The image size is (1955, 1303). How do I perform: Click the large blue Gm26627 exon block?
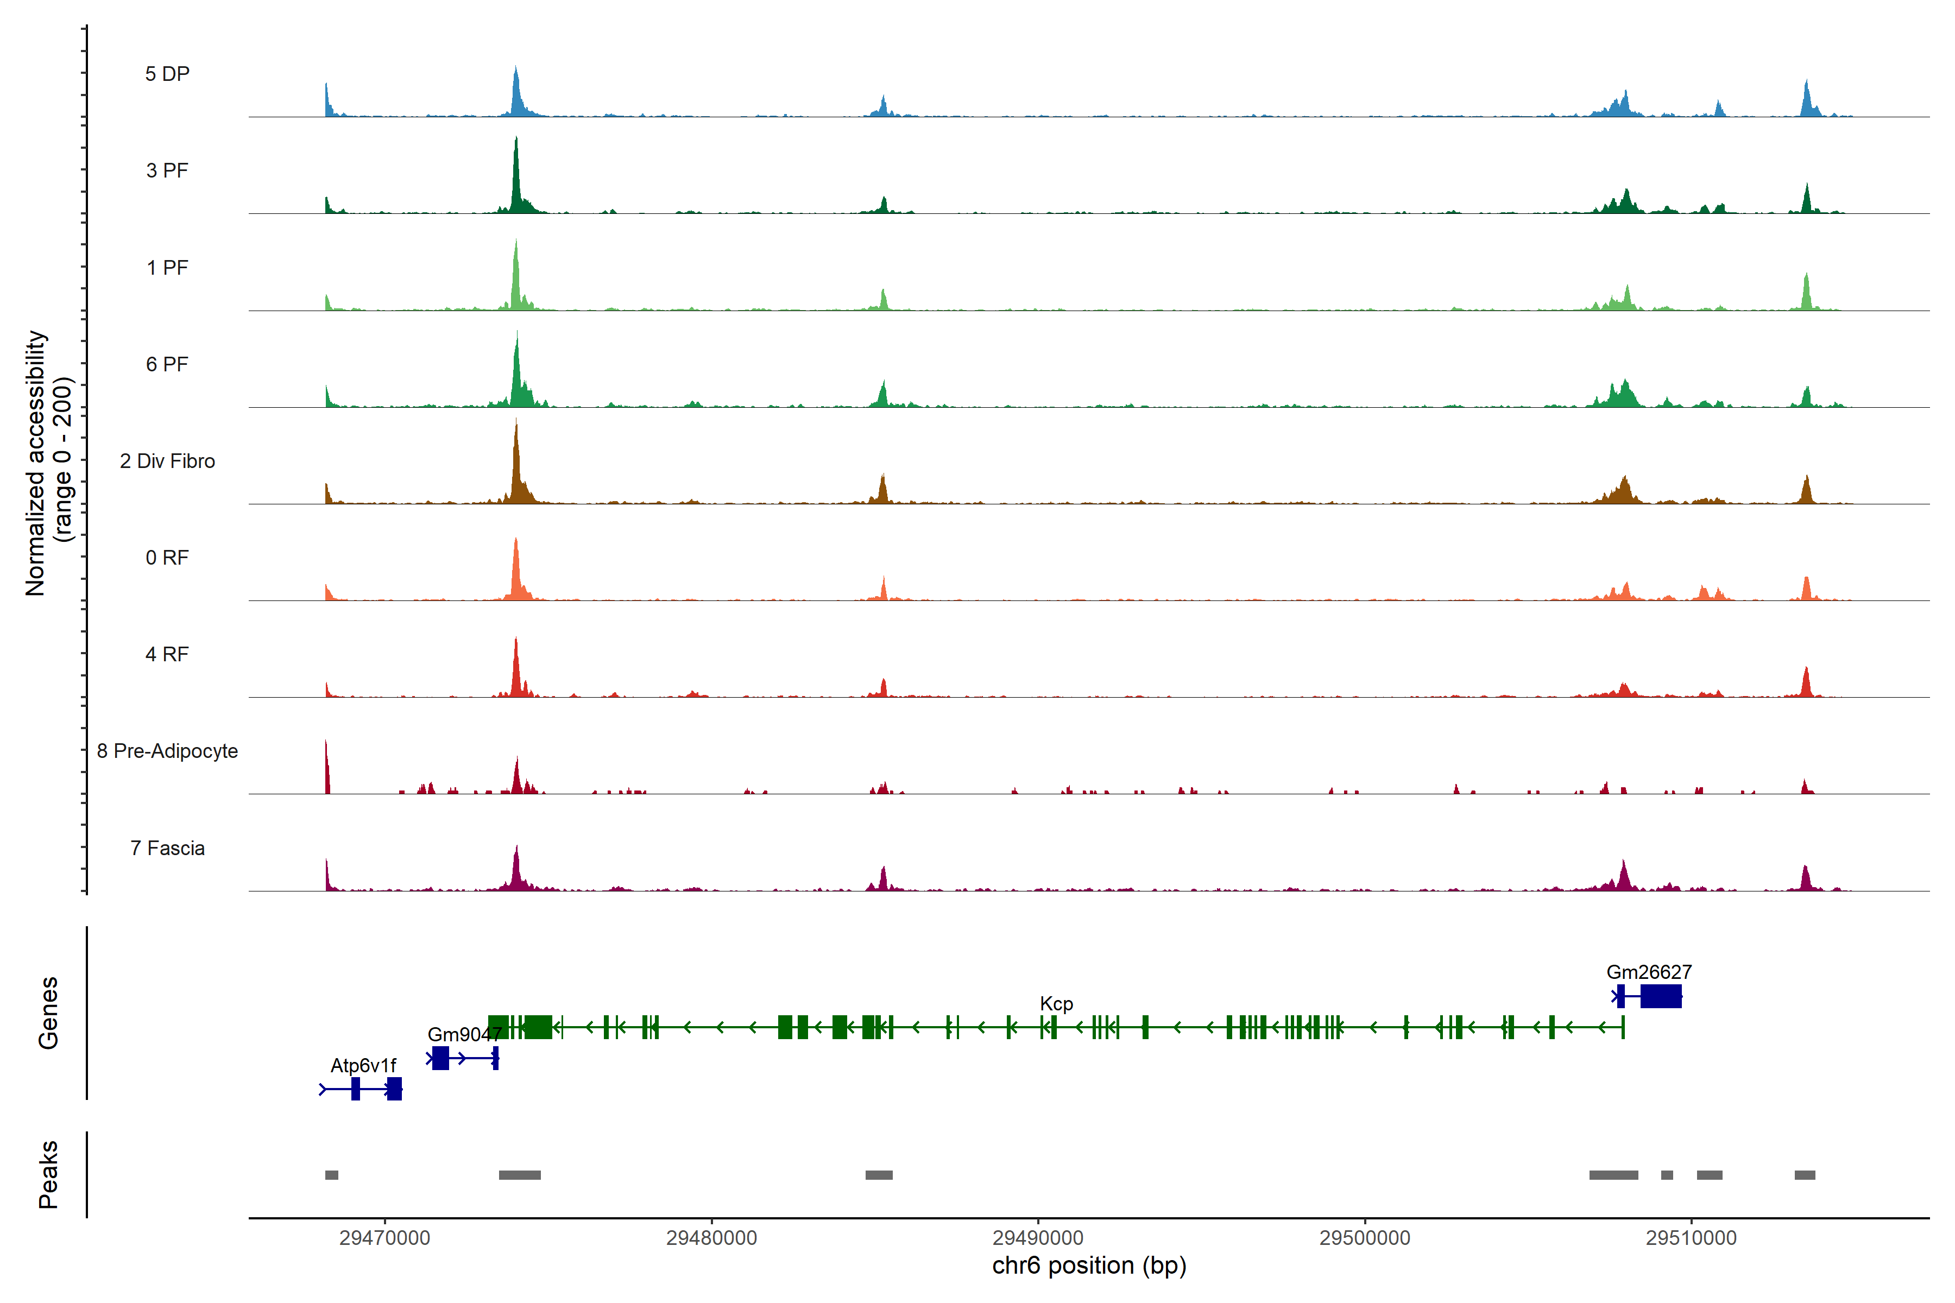click(x=1661, y=996)
